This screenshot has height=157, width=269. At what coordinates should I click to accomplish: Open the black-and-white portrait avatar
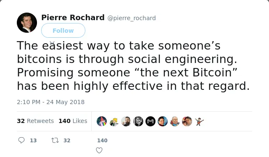click(x=138, y=121)
